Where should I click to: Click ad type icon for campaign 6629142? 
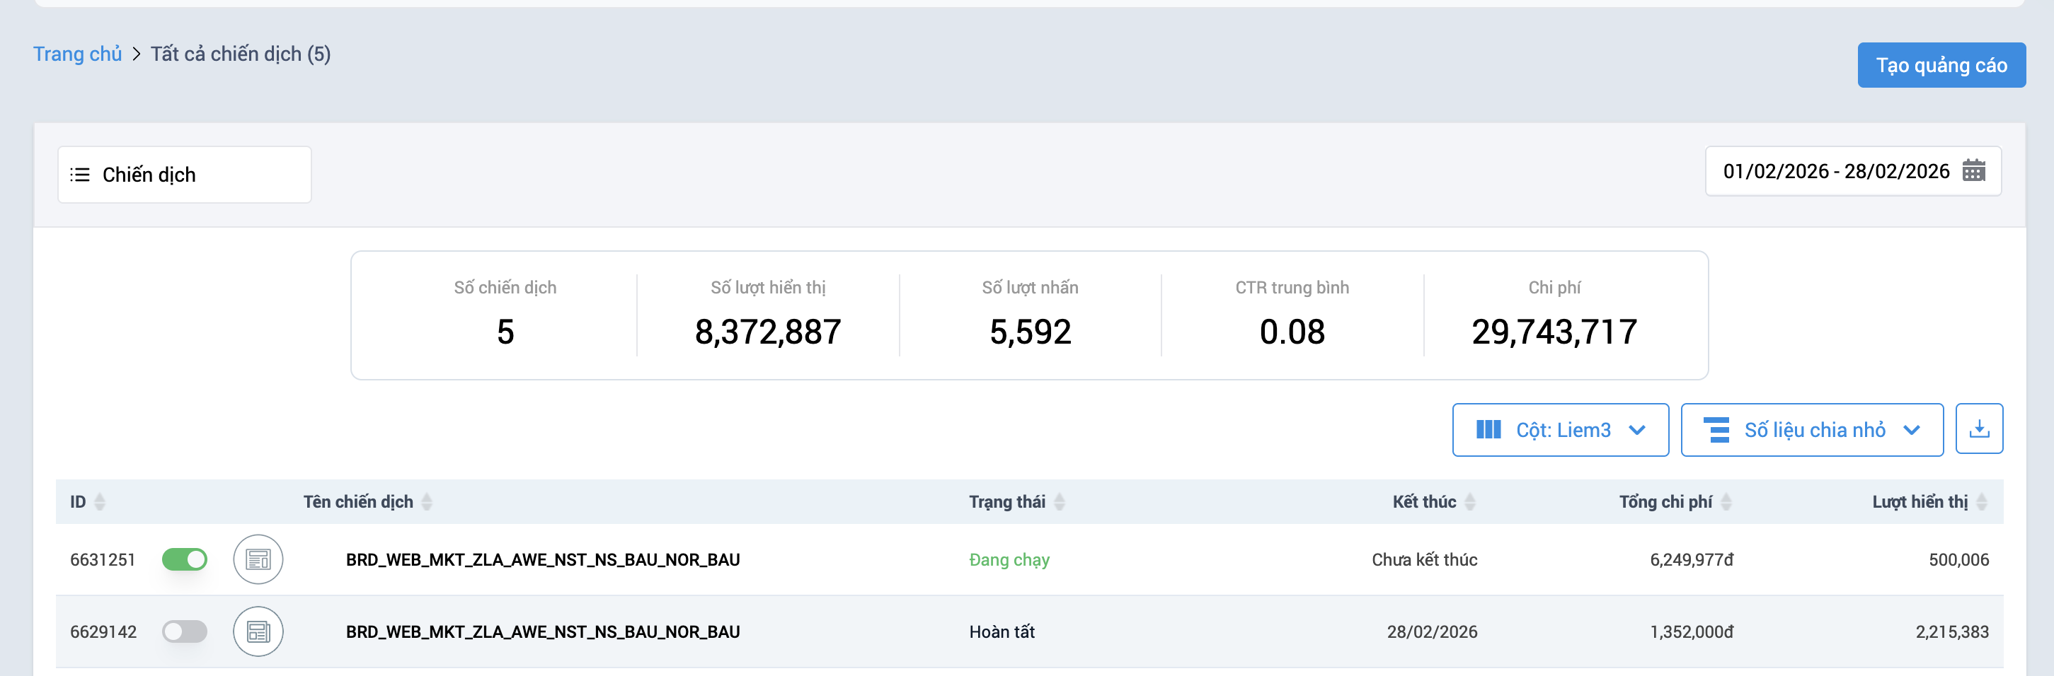pos(258,631)
